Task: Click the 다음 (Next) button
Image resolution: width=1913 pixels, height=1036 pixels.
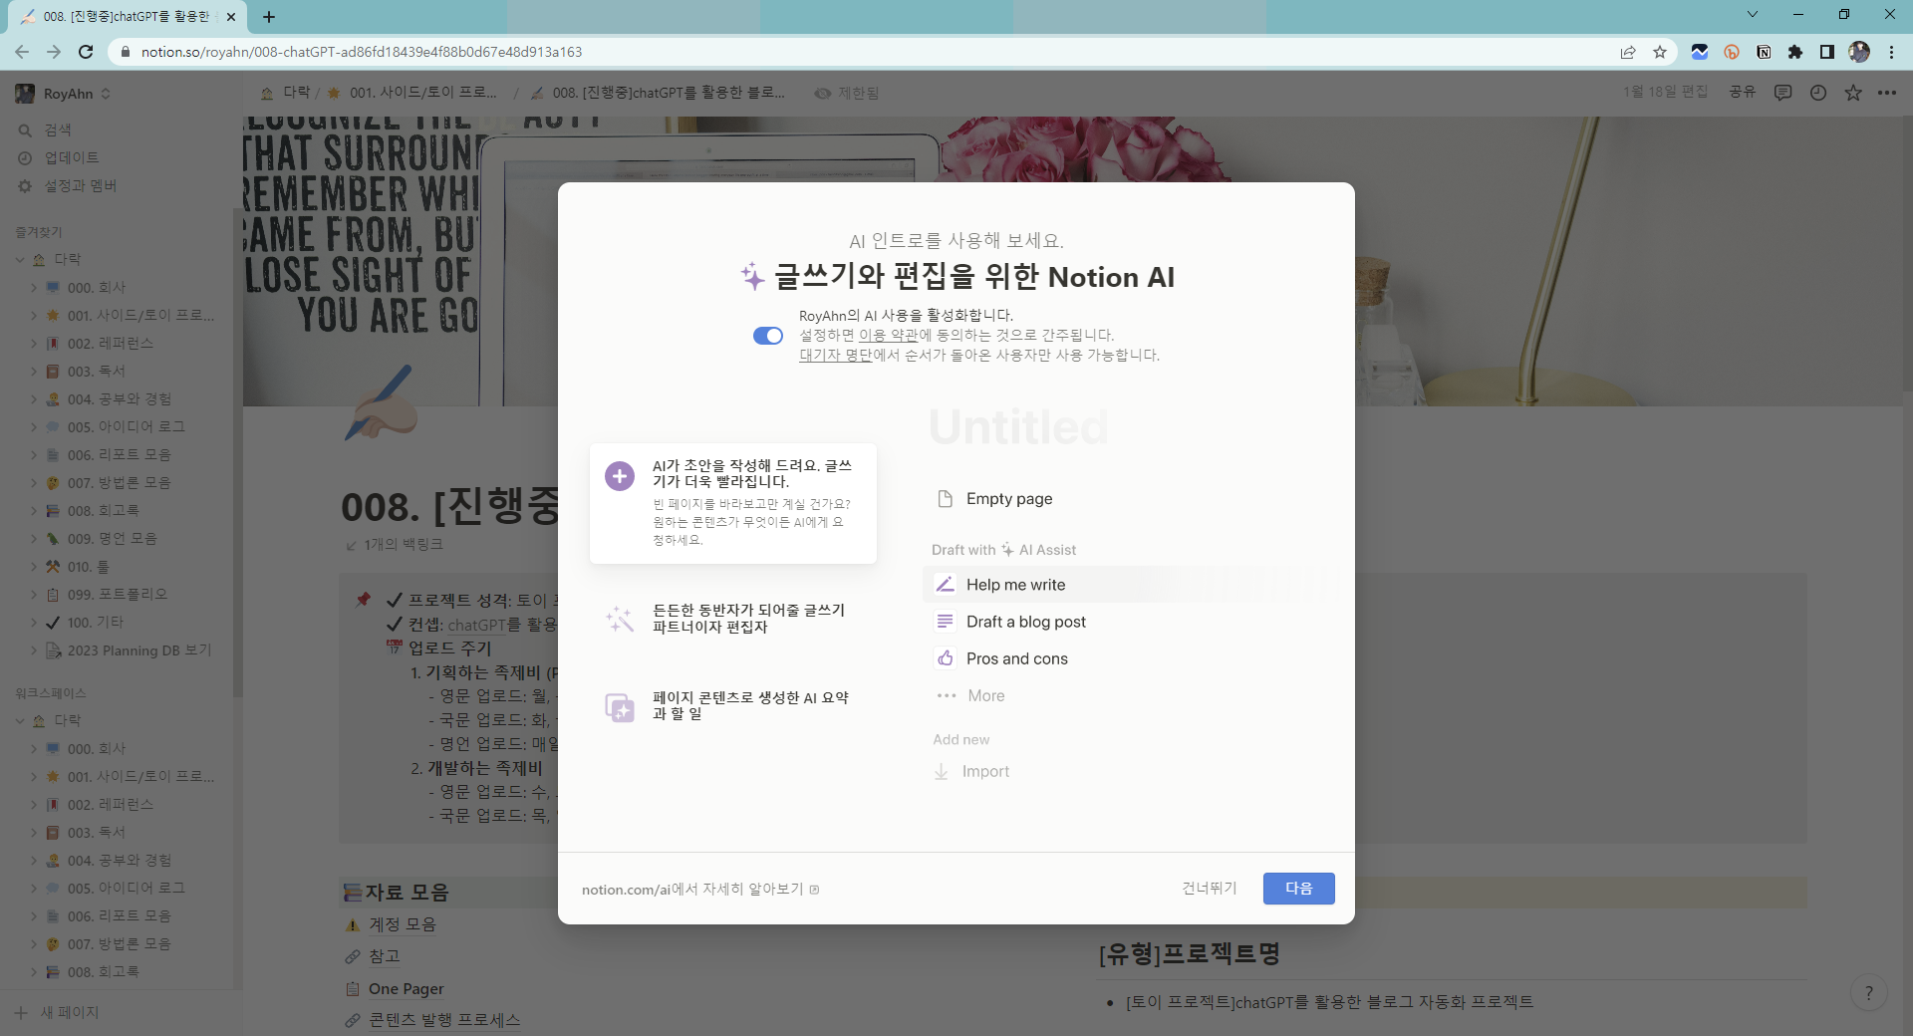Action: pyautogui.click(x=1298, y=889)
